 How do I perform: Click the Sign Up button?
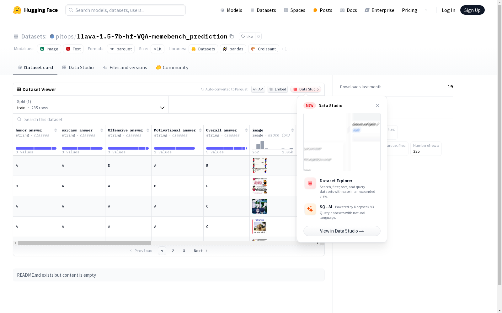tap(473, 10)
